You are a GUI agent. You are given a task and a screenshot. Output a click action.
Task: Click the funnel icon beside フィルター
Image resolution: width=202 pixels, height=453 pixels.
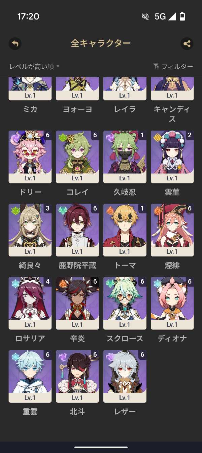(x=156, y=66)
